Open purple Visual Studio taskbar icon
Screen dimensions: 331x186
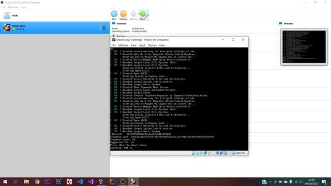tap(91, 181)
